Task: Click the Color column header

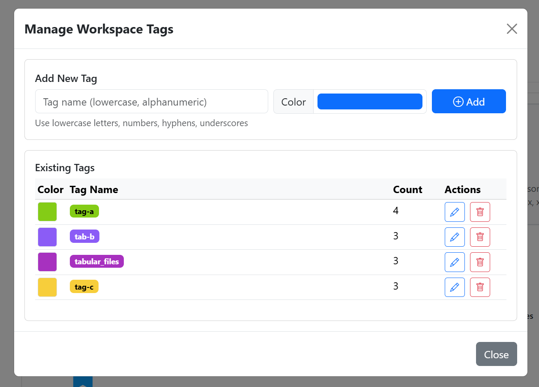Action: pyautogui.click(x=51, y=189)
